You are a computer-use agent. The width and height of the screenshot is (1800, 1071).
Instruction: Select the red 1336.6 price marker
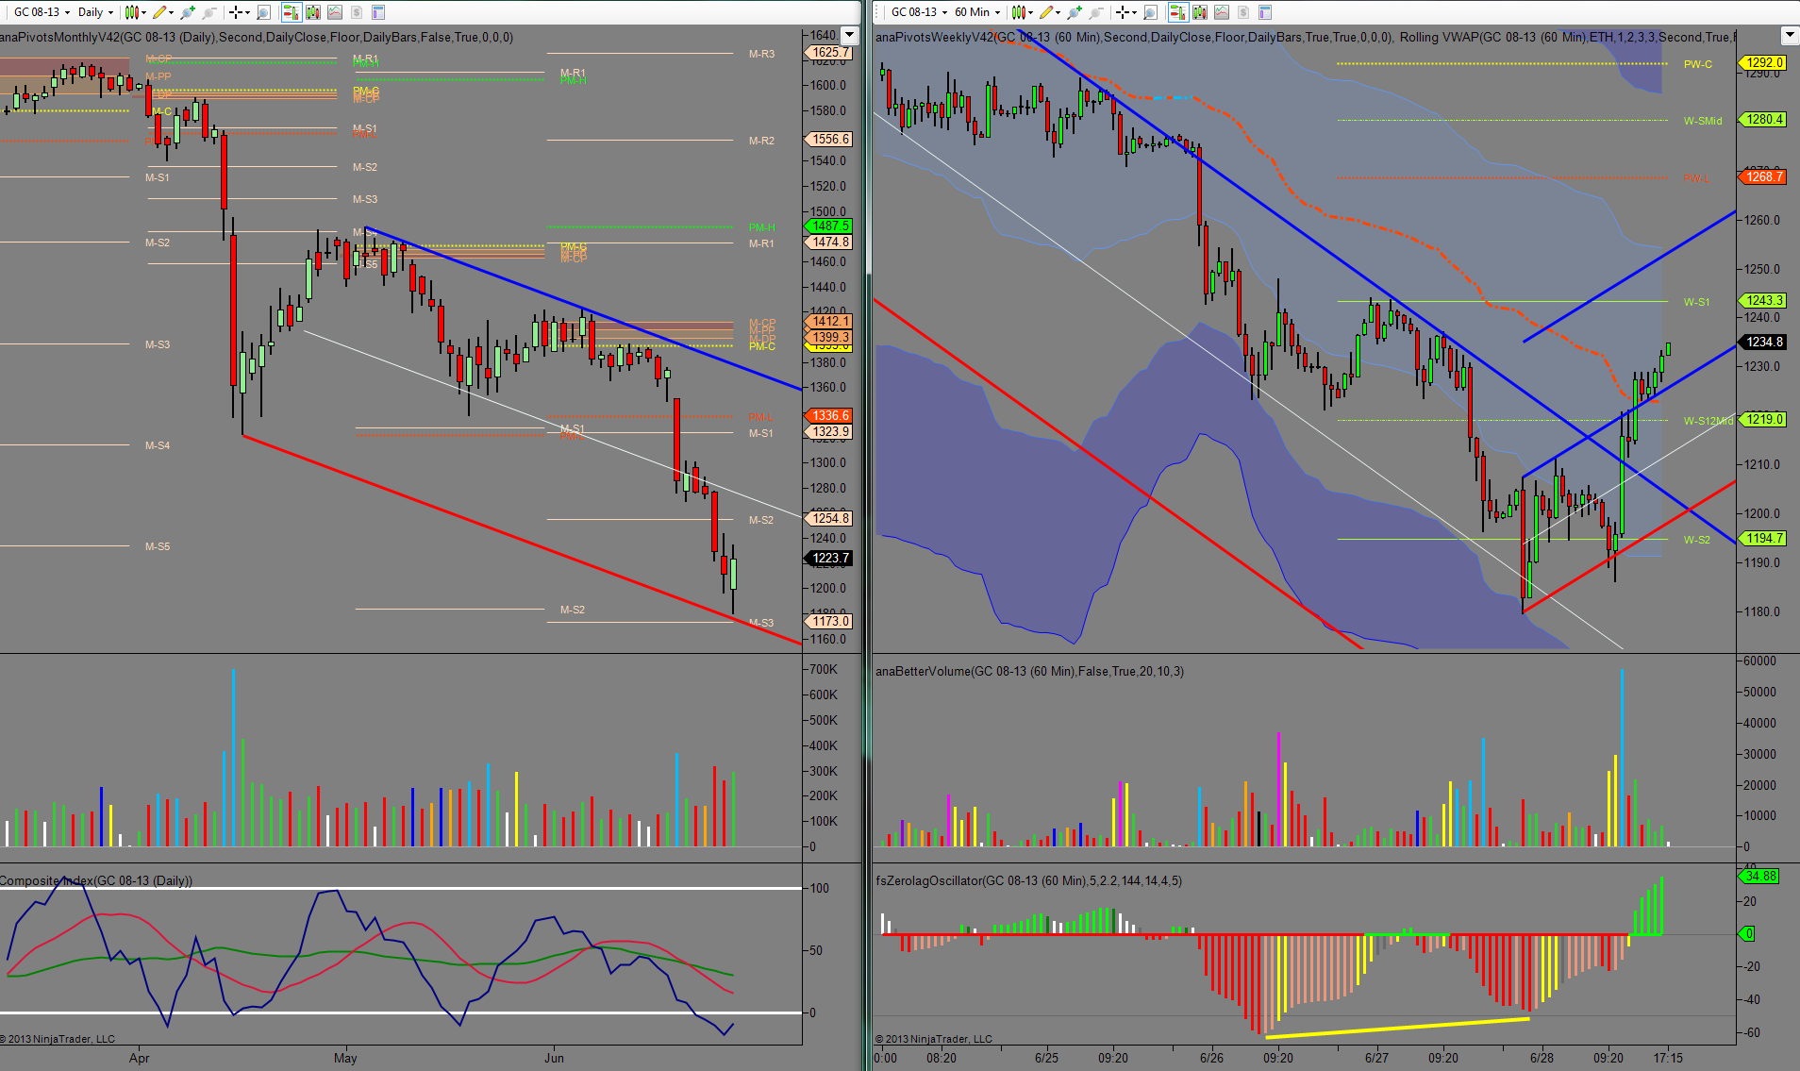(828, 415)
